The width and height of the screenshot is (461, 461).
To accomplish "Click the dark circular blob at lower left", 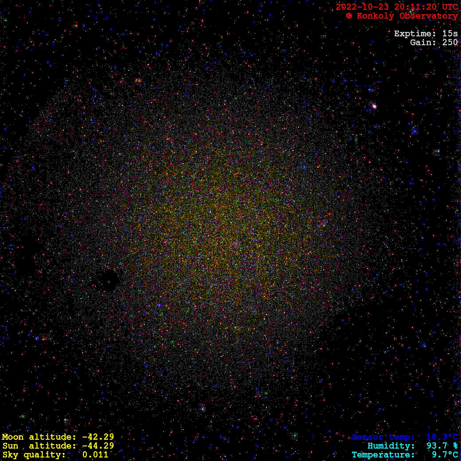I will [107, 280].
